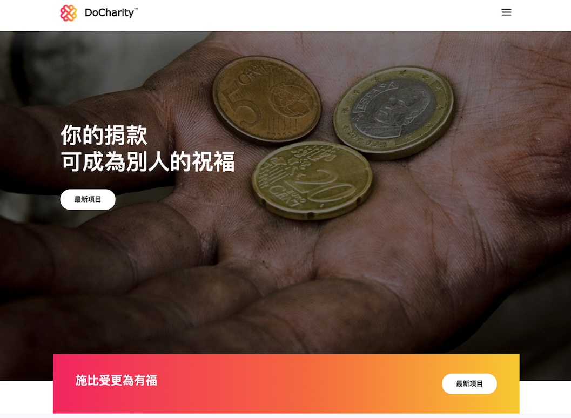Click the 5 cent coin in photo
The image size is (571, 418).
click(x=266, y=99)
